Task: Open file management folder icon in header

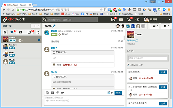Action: 121,20
